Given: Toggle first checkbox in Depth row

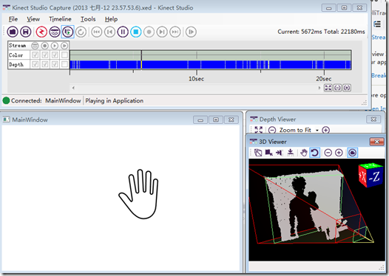Looking at the screenshot, I should point(35,64).
